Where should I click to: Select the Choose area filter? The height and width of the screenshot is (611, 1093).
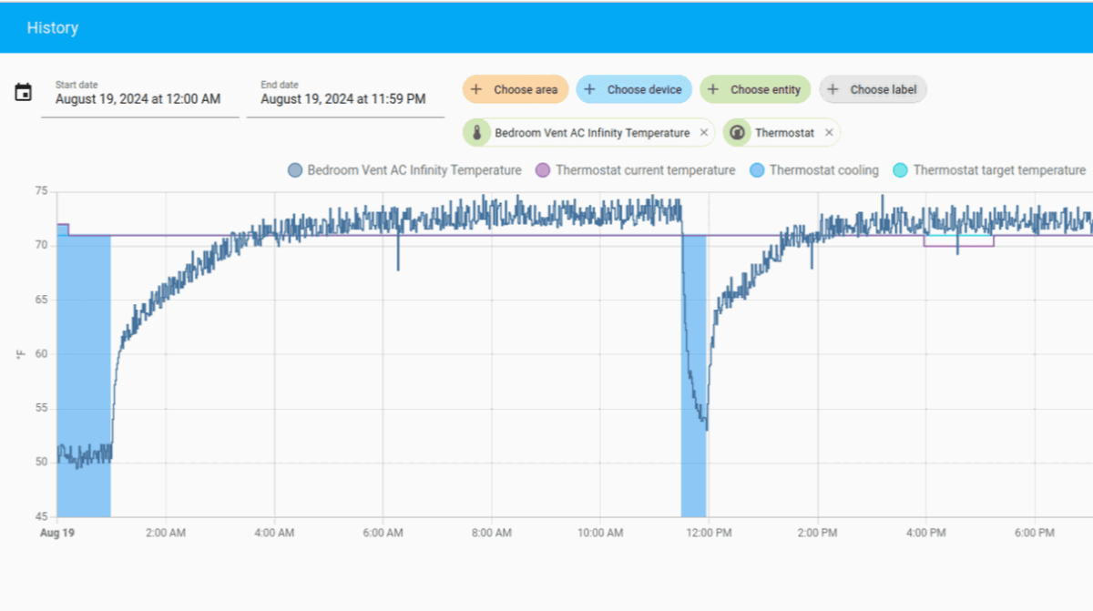(515, 89)
